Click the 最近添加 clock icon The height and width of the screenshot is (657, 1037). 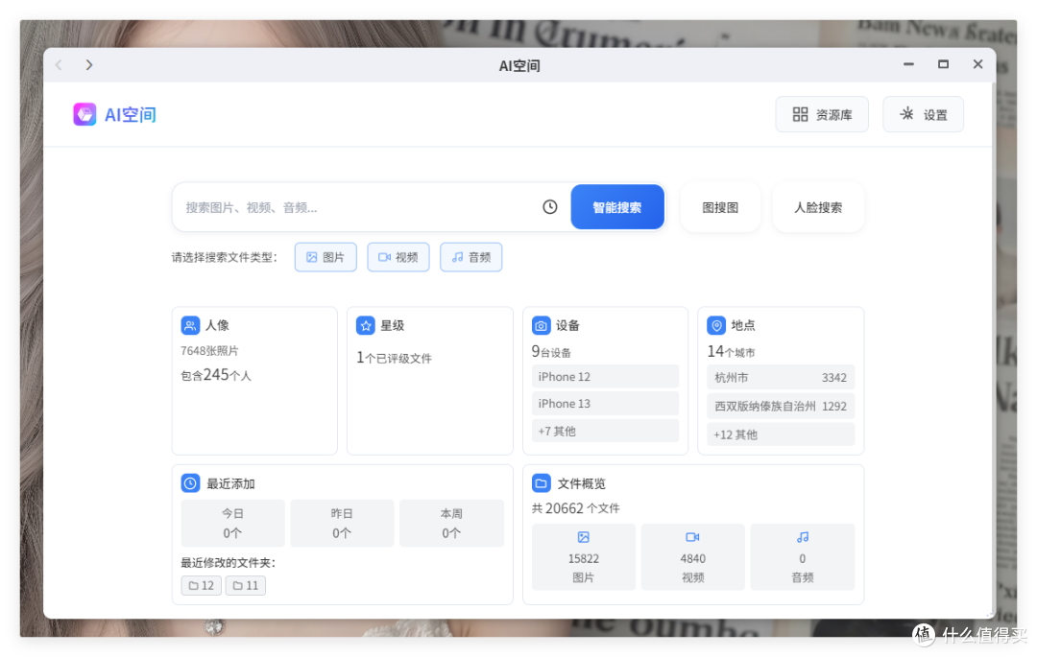(190, 483)
